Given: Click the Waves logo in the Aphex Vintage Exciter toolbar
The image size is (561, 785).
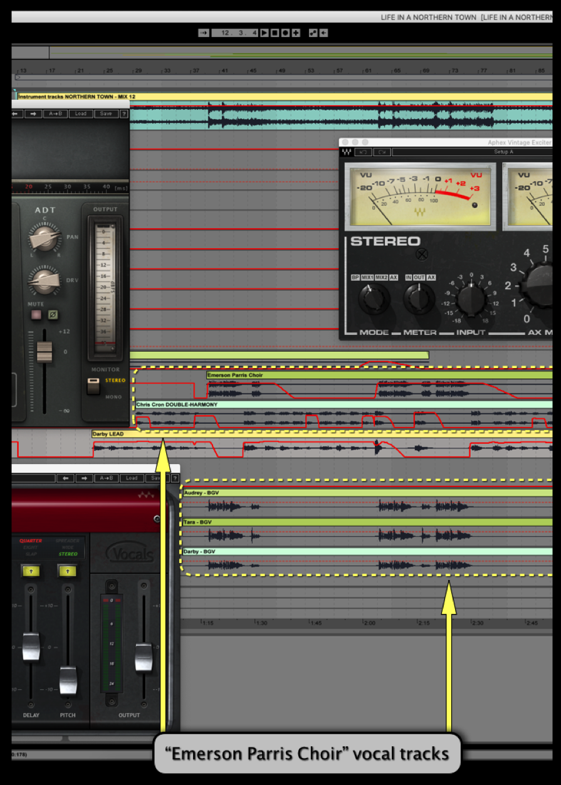Looking at the screenshot, I should click(346, 152).
